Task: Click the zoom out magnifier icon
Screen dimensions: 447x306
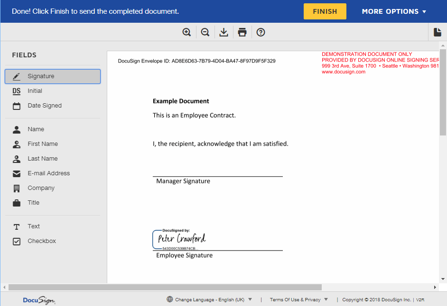Action: 205,32
